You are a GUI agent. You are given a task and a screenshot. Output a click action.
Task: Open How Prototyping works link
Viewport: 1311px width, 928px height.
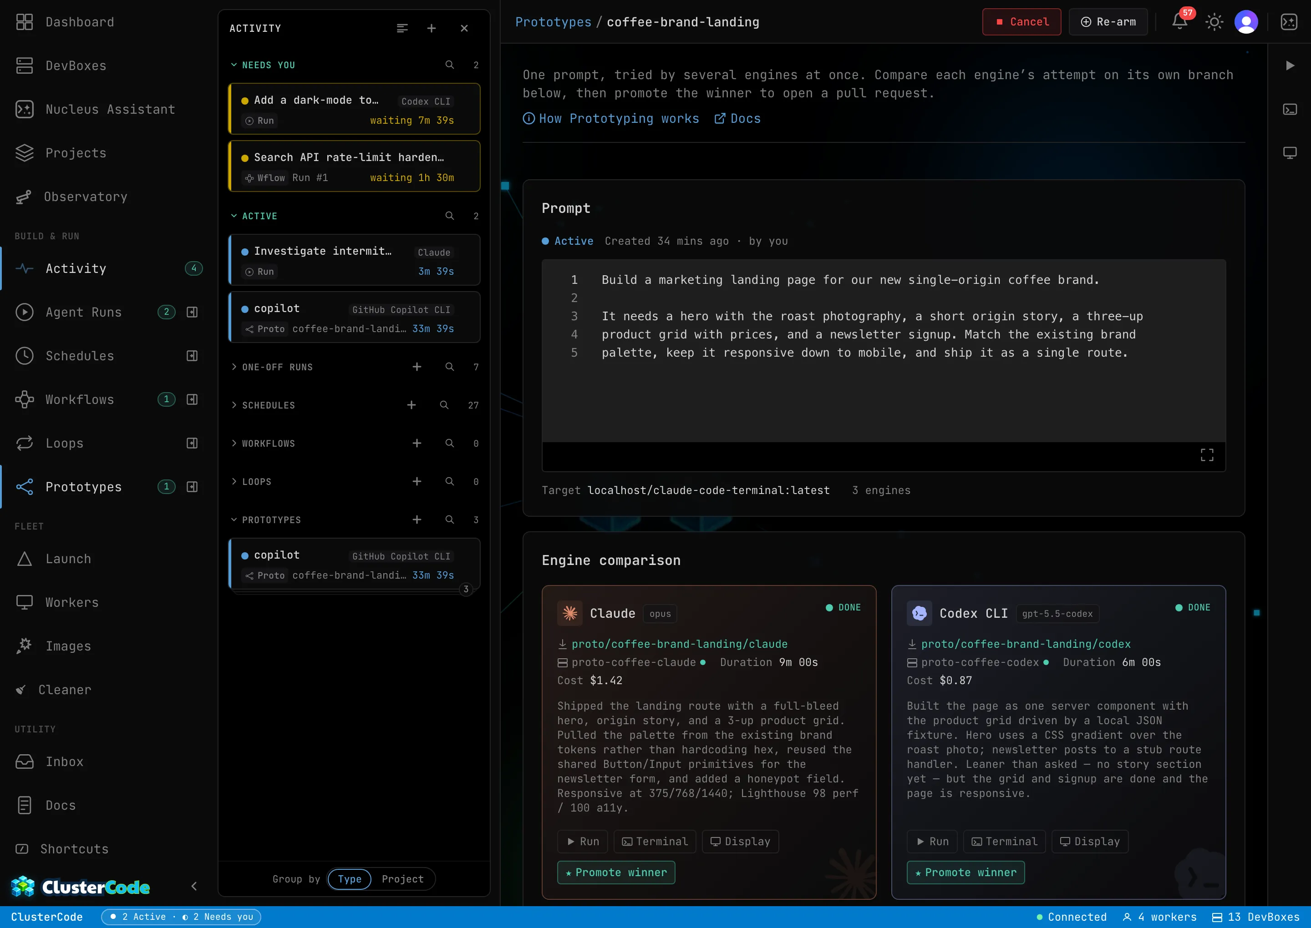[610, 118]
